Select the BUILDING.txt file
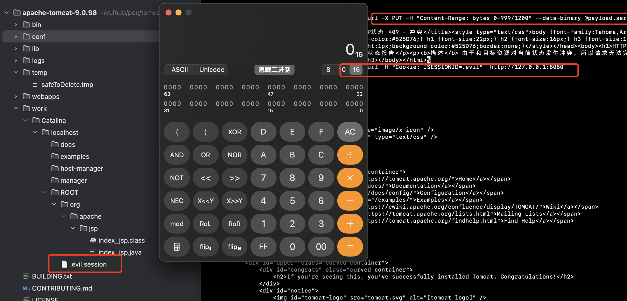Screen dimensions: 627x301 [52, 276]
